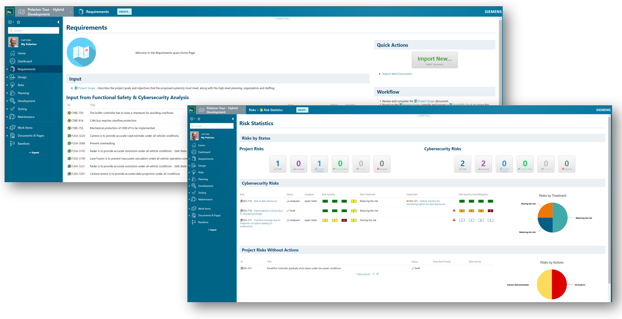Collapse sidebar arrow in Risk Statistics window
Image resolution: width=622 pixels, height=319 pixels.
[233, 119]
